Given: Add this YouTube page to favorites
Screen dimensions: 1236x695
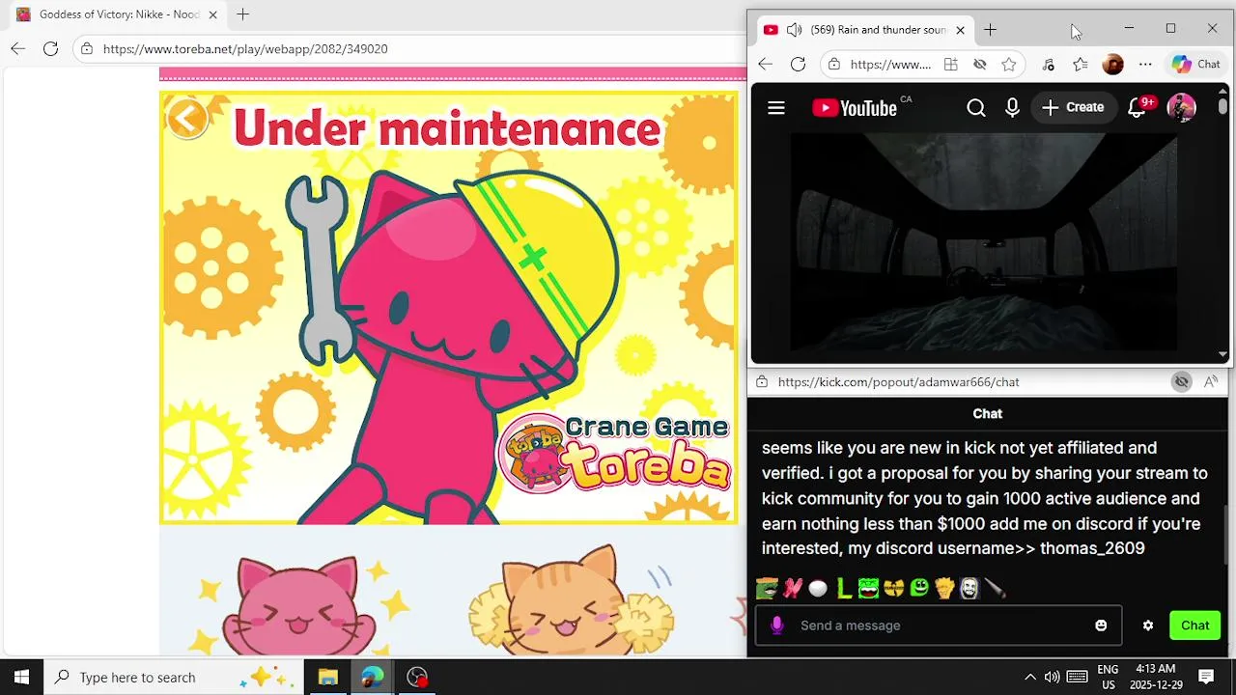Looking at the screenshot, I should pos(1009,65).
